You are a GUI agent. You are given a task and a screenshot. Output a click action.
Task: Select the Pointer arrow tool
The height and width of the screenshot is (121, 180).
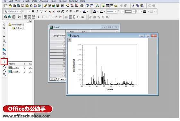tap(4, 24)
